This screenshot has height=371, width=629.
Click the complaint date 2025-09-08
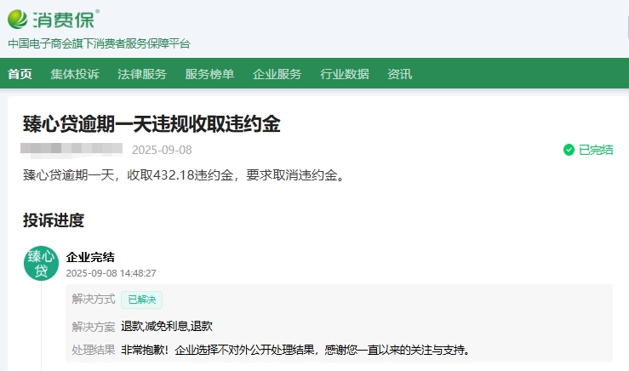162,150
